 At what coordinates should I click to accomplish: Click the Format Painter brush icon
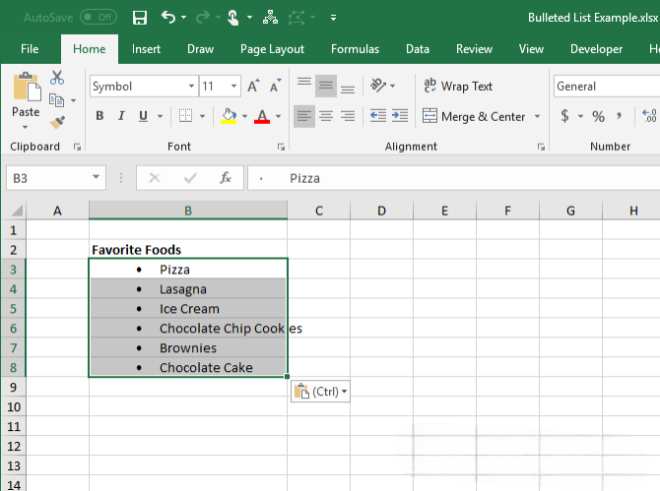click(x=57, y=122)
